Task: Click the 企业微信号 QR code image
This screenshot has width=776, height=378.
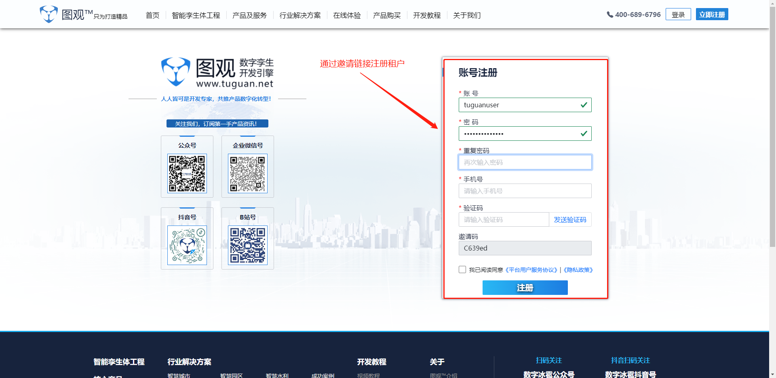Action: pos(248,173)
